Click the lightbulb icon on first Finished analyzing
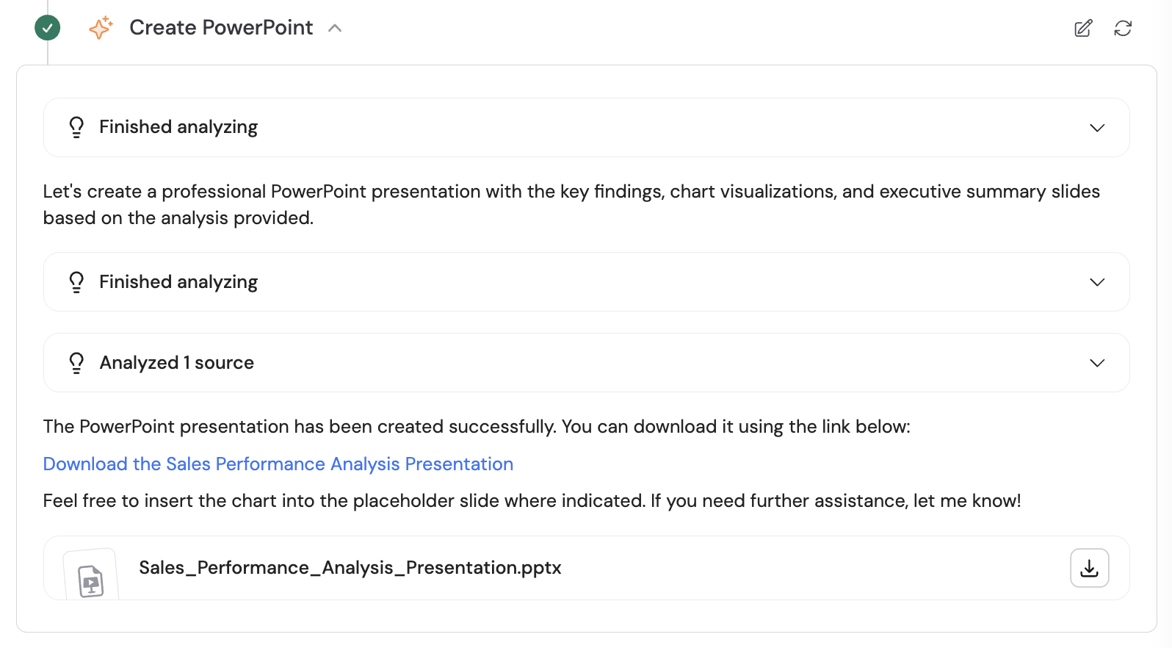 point(76,126)
